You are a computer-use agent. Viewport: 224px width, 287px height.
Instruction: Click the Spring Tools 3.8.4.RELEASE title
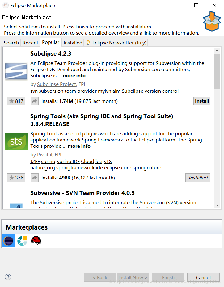pyautogui.click(x=102, y=120)
